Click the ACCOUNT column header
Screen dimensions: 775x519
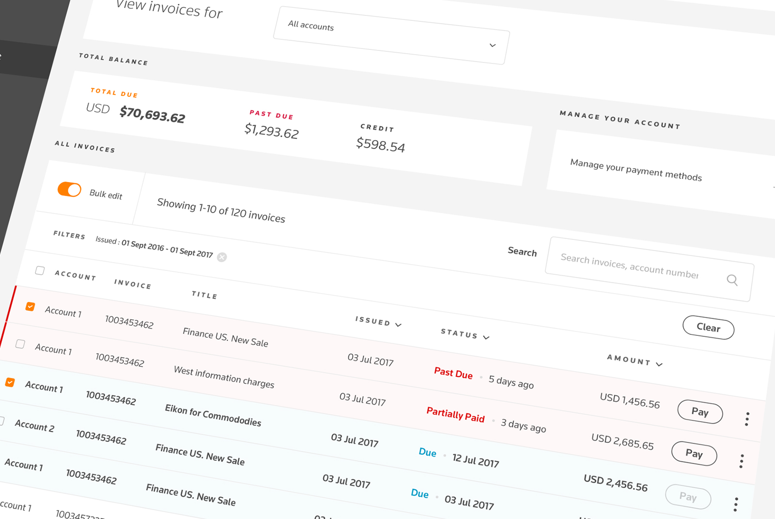point(76,275)
